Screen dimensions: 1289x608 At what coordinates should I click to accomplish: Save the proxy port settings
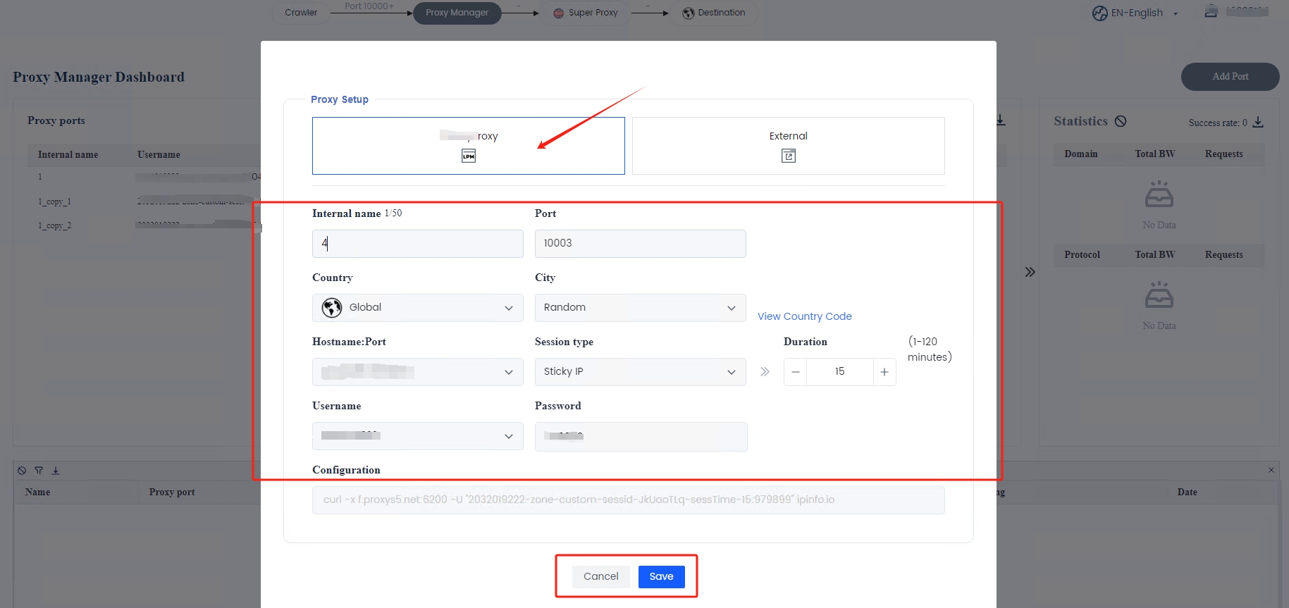tap(661, 576)
